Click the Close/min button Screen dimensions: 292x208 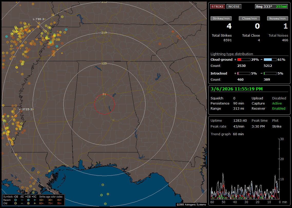(249, 18)
